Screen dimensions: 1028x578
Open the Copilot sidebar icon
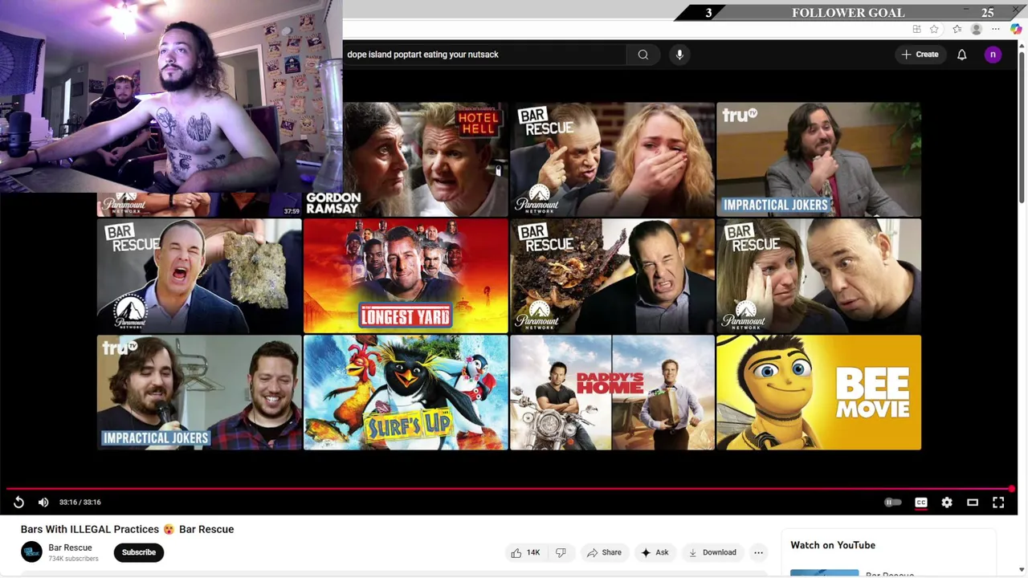pos(1016,29)
